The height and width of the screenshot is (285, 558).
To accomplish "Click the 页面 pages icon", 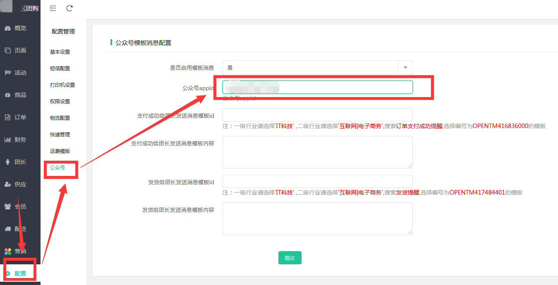I will 7,50.
